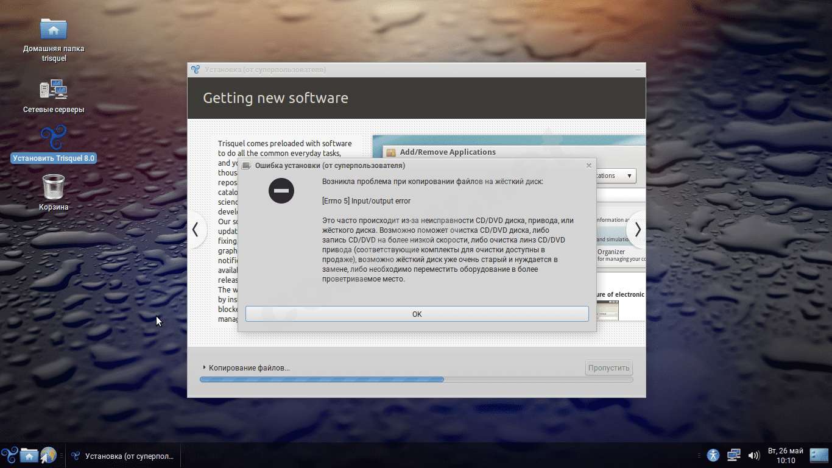The height and width of the screenshot is (468, 832).
Task: Open the Корзина trash icon
Action: pyautogui.click(x=53, y=191)
